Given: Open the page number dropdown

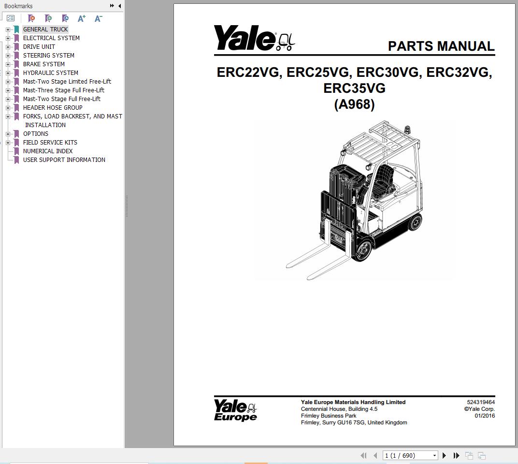Looking at the screenshot, I should (433, 455).
